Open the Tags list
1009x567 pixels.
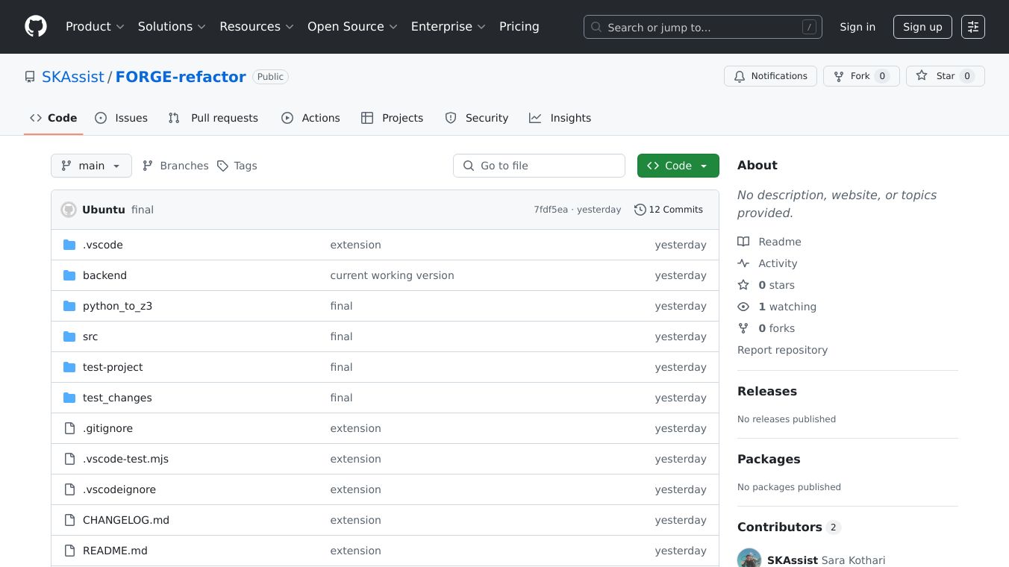pyautogui.click(x=237, y=166)
